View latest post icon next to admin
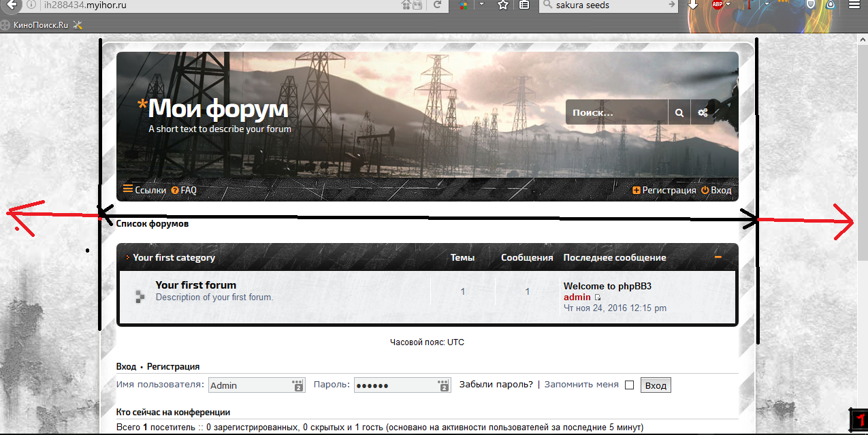Screen dimensions: 868x435 pyautogui.click(x=598, y=297)
